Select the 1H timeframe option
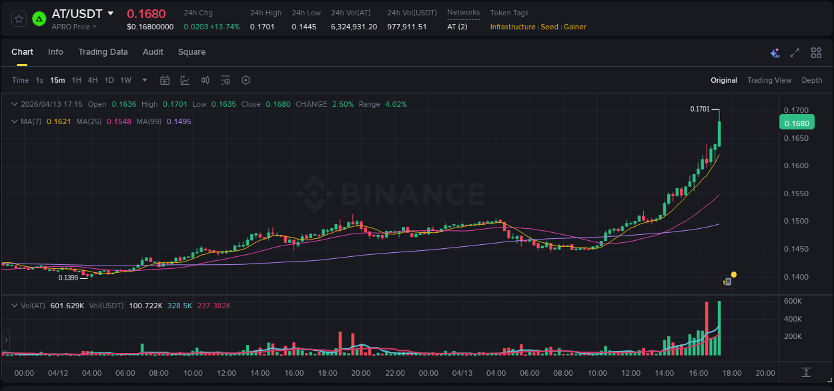 [x=77, y=80]
